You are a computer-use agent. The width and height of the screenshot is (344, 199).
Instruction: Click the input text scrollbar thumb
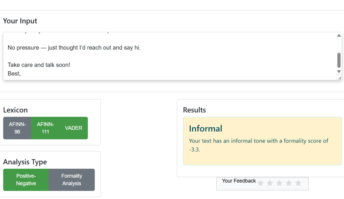[x=339, y=60]
